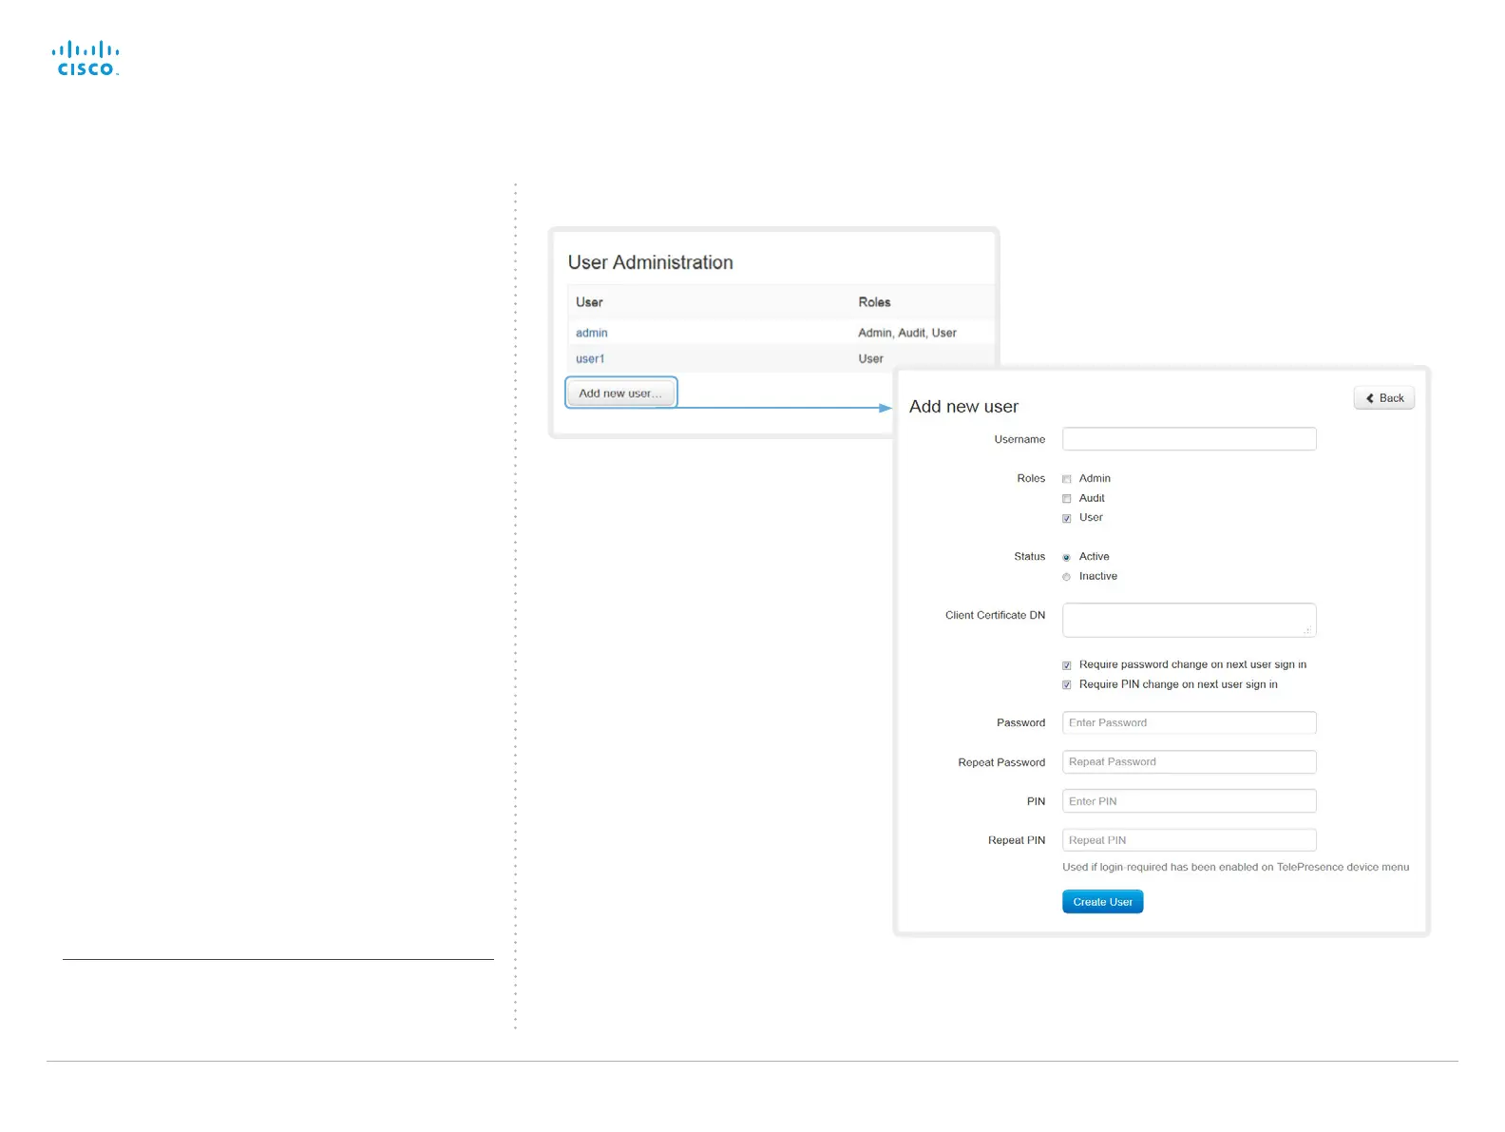Uncheck the User role checkbox
This screenshot has height=1132, width=1505.
click(x=1066, y=518)
